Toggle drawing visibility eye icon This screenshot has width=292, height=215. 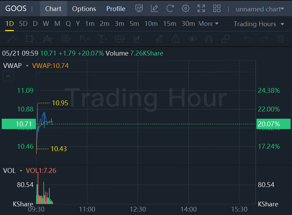[x=192, y=39]
